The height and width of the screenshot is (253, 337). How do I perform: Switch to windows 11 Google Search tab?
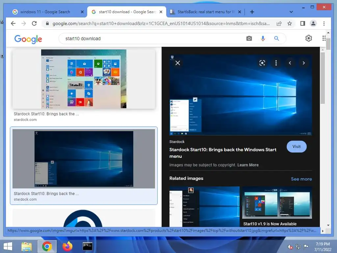pos(45,12)
